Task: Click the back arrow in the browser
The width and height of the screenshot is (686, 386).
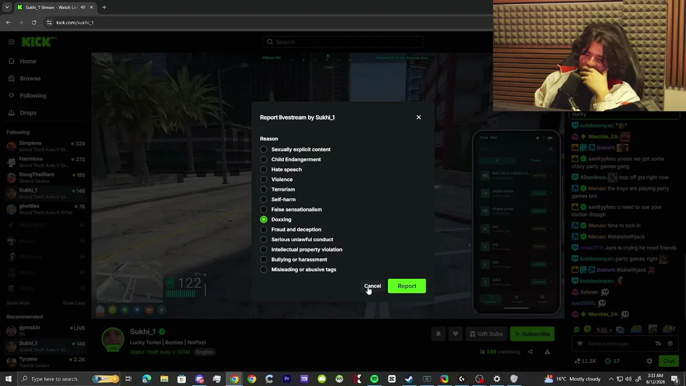Action: pos(8,23)
